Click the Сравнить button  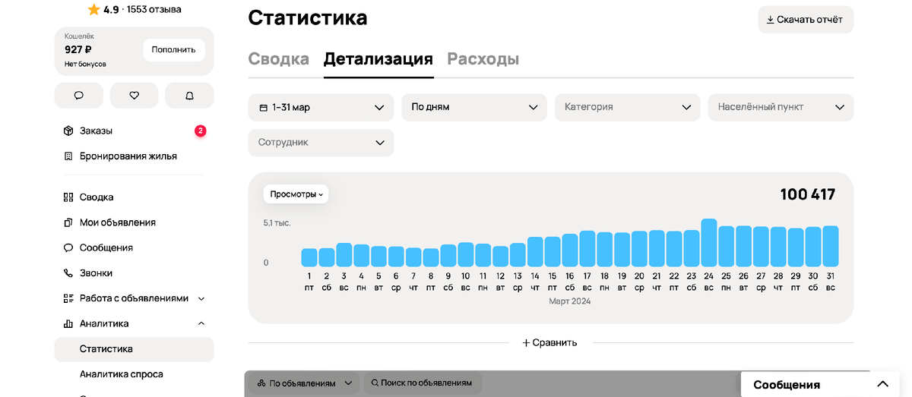tap(549, 343)
